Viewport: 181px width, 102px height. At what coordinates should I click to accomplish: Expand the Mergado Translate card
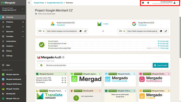coord(65,91)
